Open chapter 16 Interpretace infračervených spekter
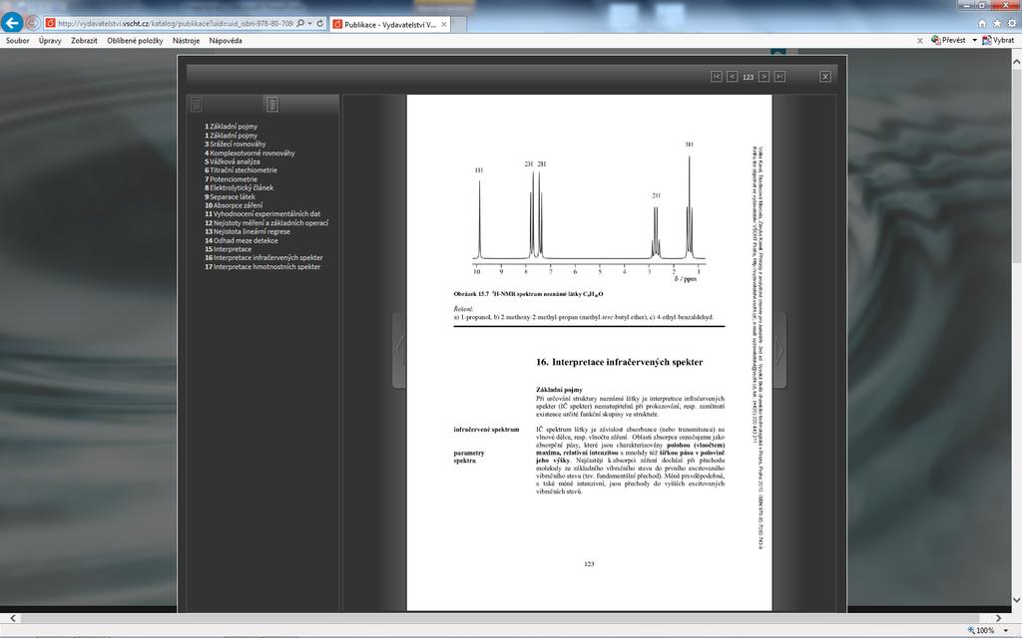Image resolution: width=1022 pixels, height=638 pixels. click(x=263, y=258)
